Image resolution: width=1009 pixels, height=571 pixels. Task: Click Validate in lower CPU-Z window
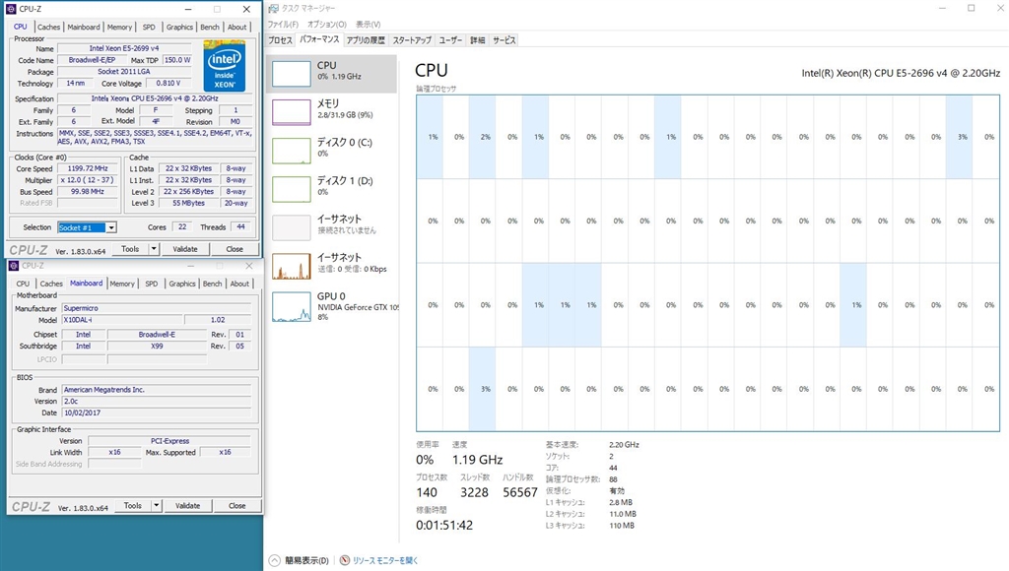[x=188, y=506]
